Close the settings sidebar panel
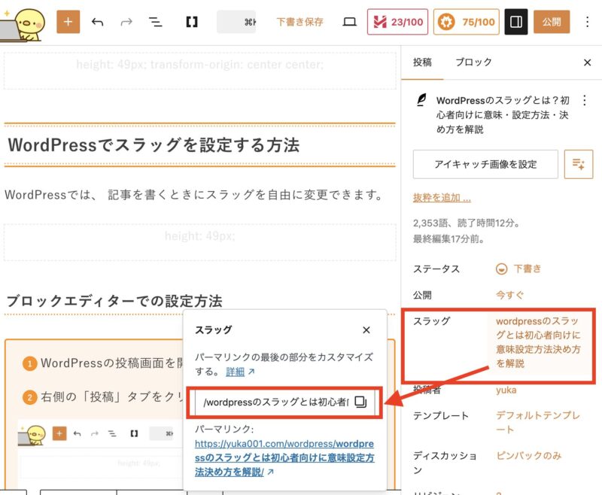 pyautogui.click(x=587, y=62)
